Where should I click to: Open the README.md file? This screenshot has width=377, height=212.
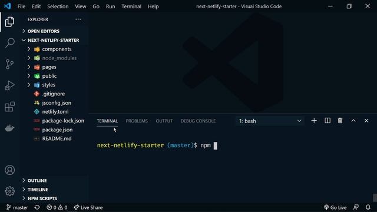point(54,138)
